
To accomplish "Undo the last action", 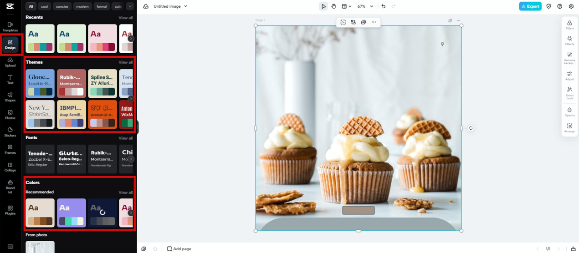I will coord(383,6).
